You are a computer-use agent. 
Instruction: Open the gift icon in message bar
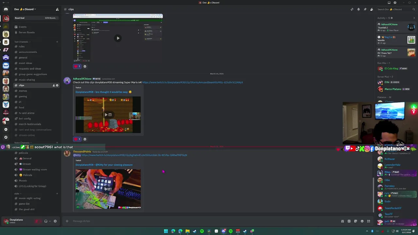[x=343, y=221]
